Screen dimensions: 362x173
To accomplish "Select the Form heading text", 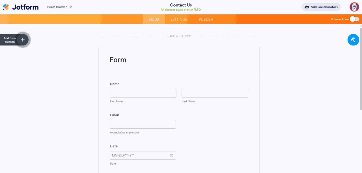I will tap(118, 60).
